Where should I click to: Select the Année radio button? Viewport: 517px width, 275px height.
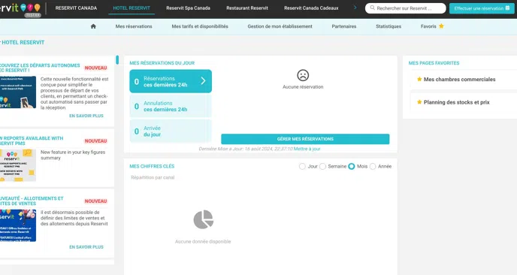(373, 167)
